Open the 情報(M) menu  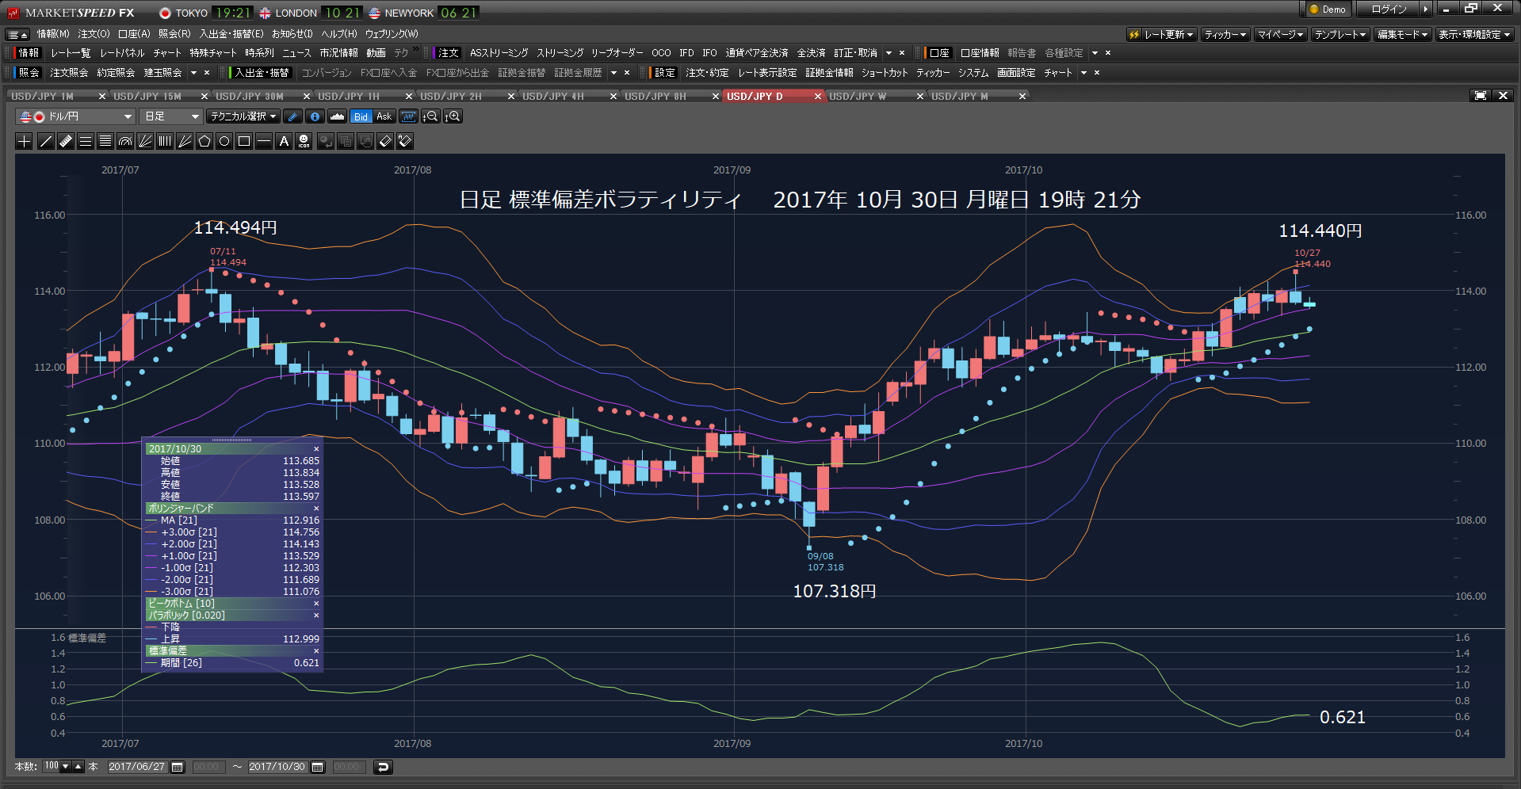click(x=53, y=34)
